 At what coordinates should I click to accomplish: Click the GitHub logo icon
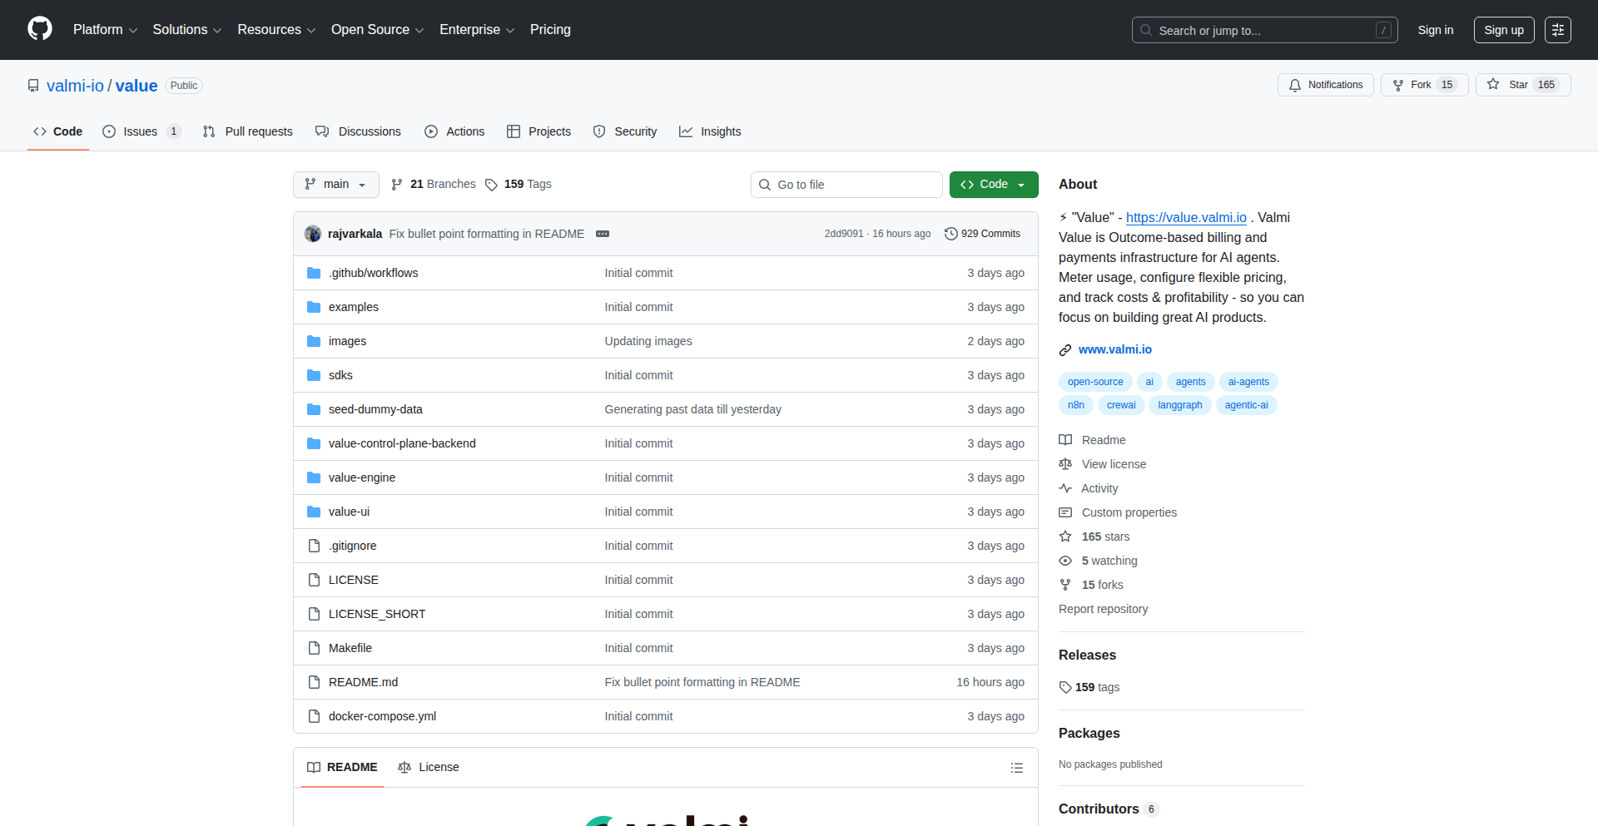click(40, 29)
